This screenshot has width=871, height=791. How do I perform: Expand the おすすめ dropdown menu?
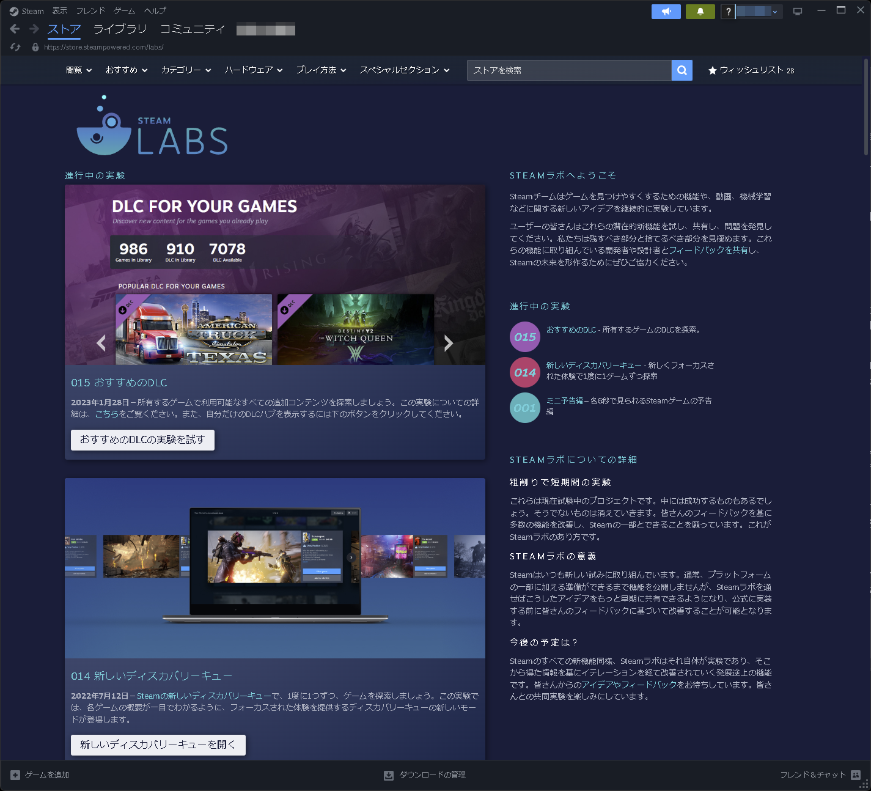click(x=127, y=70)
